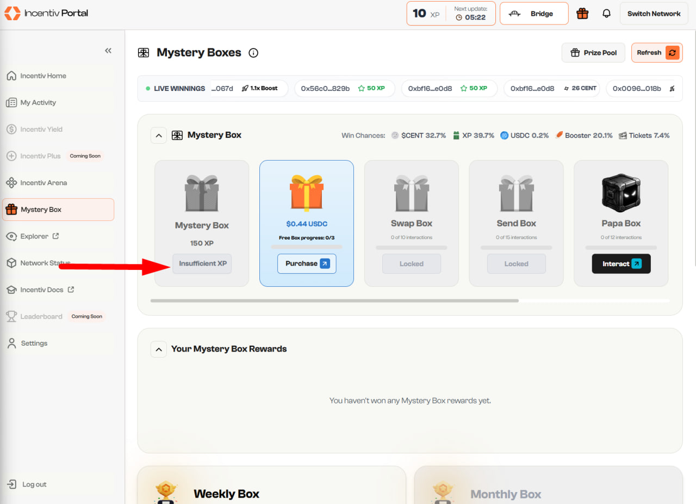Collapse sidebar with double chevron icon
The image size is (696, 504).
click(108, 51)
